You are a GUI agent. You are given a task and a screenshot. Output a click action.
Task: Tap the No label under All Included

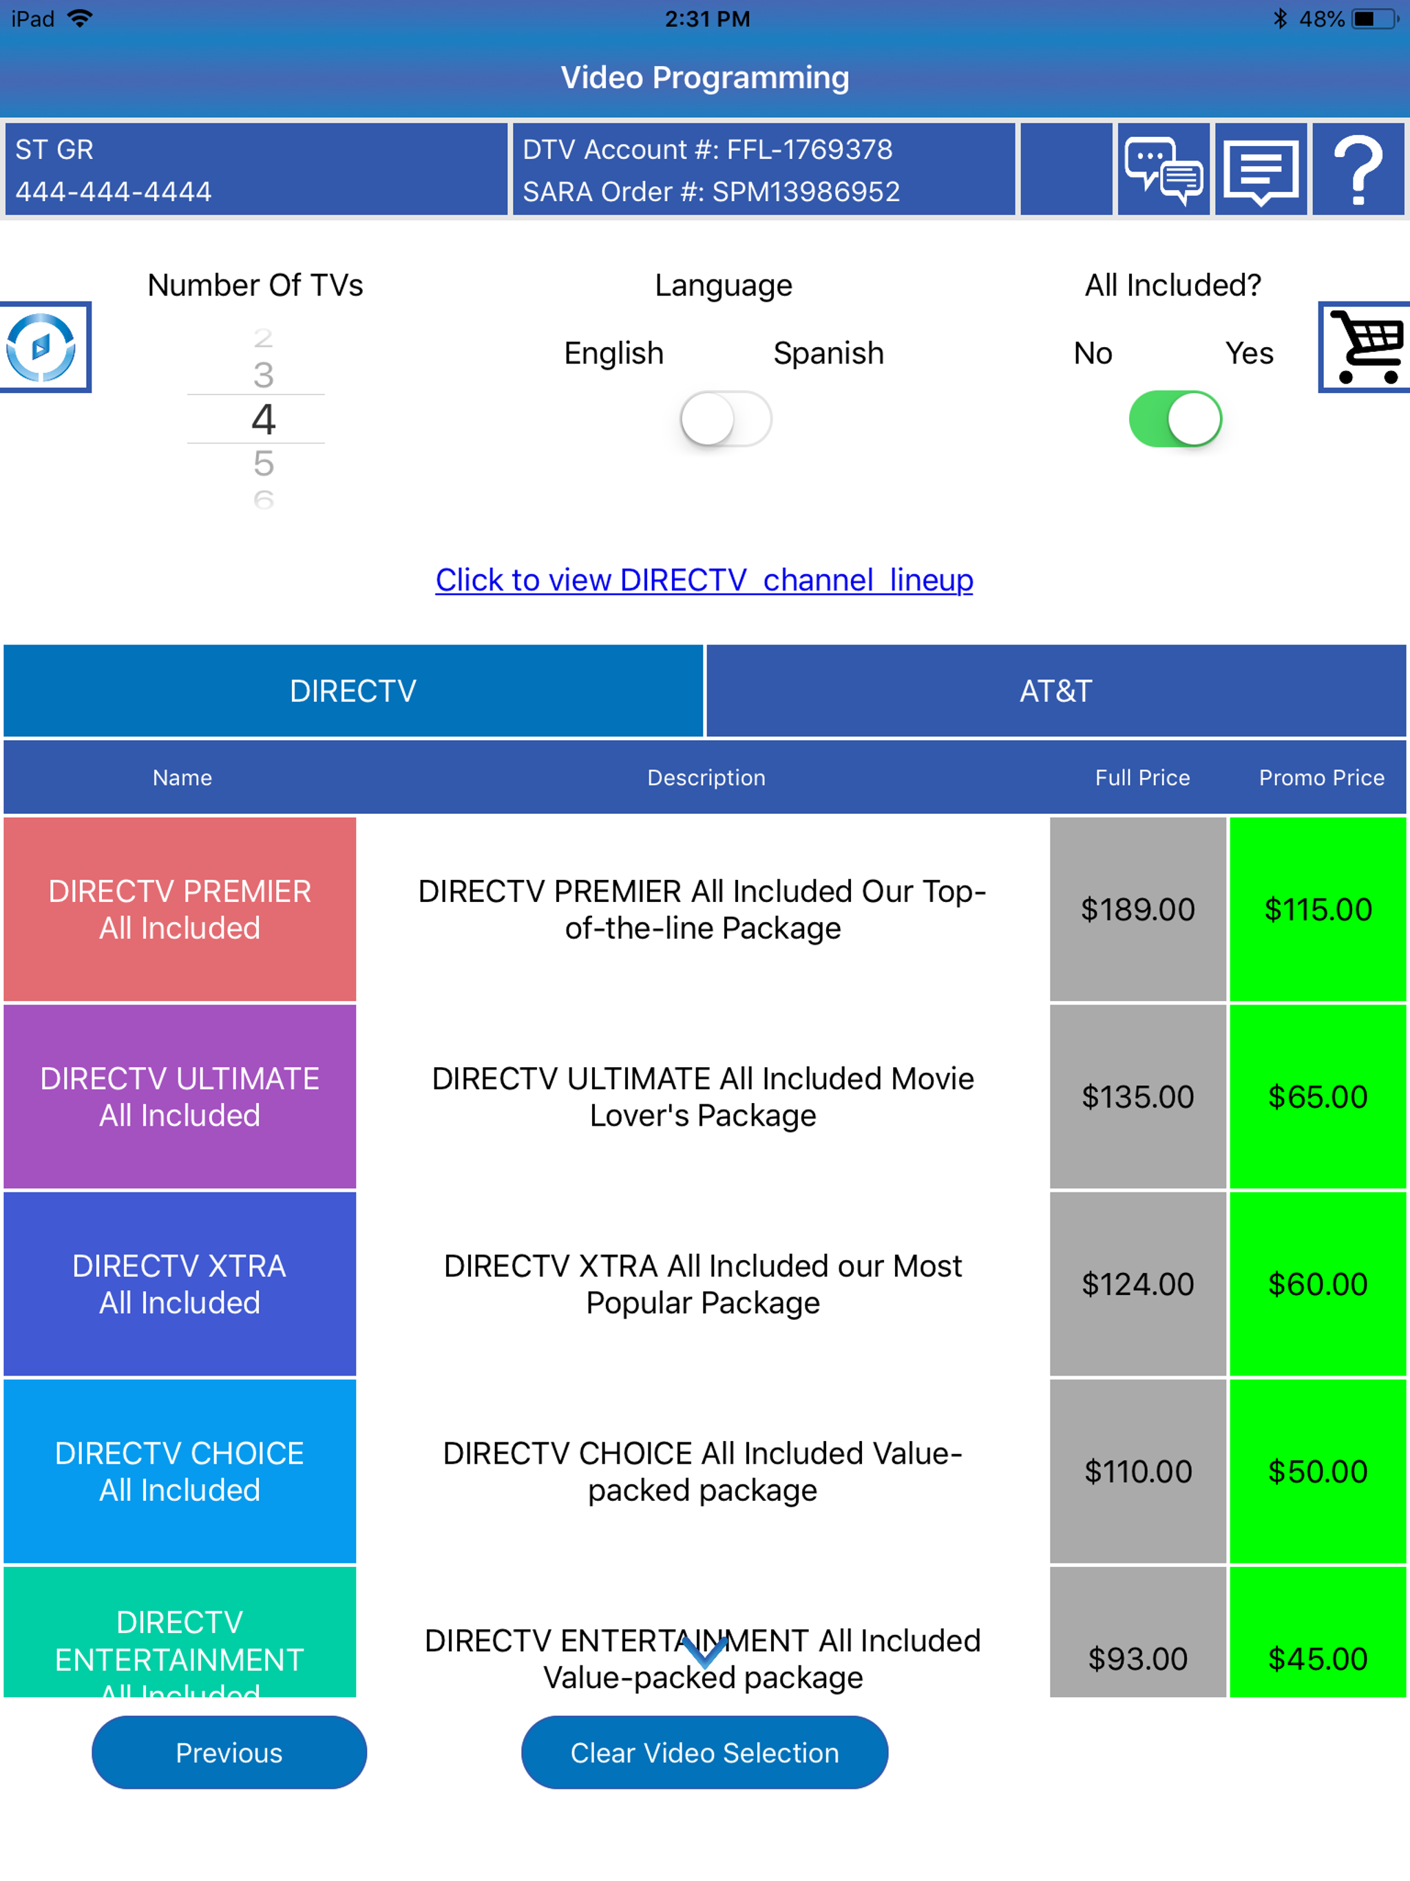1093,353
